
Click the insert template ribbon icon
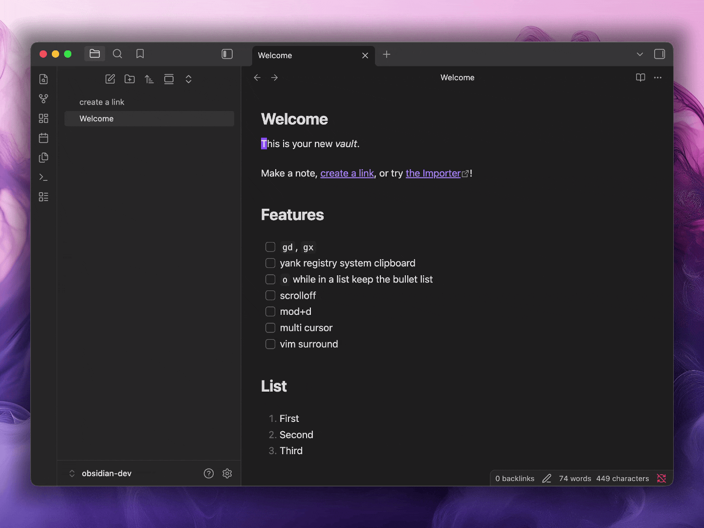pos(44,157)
